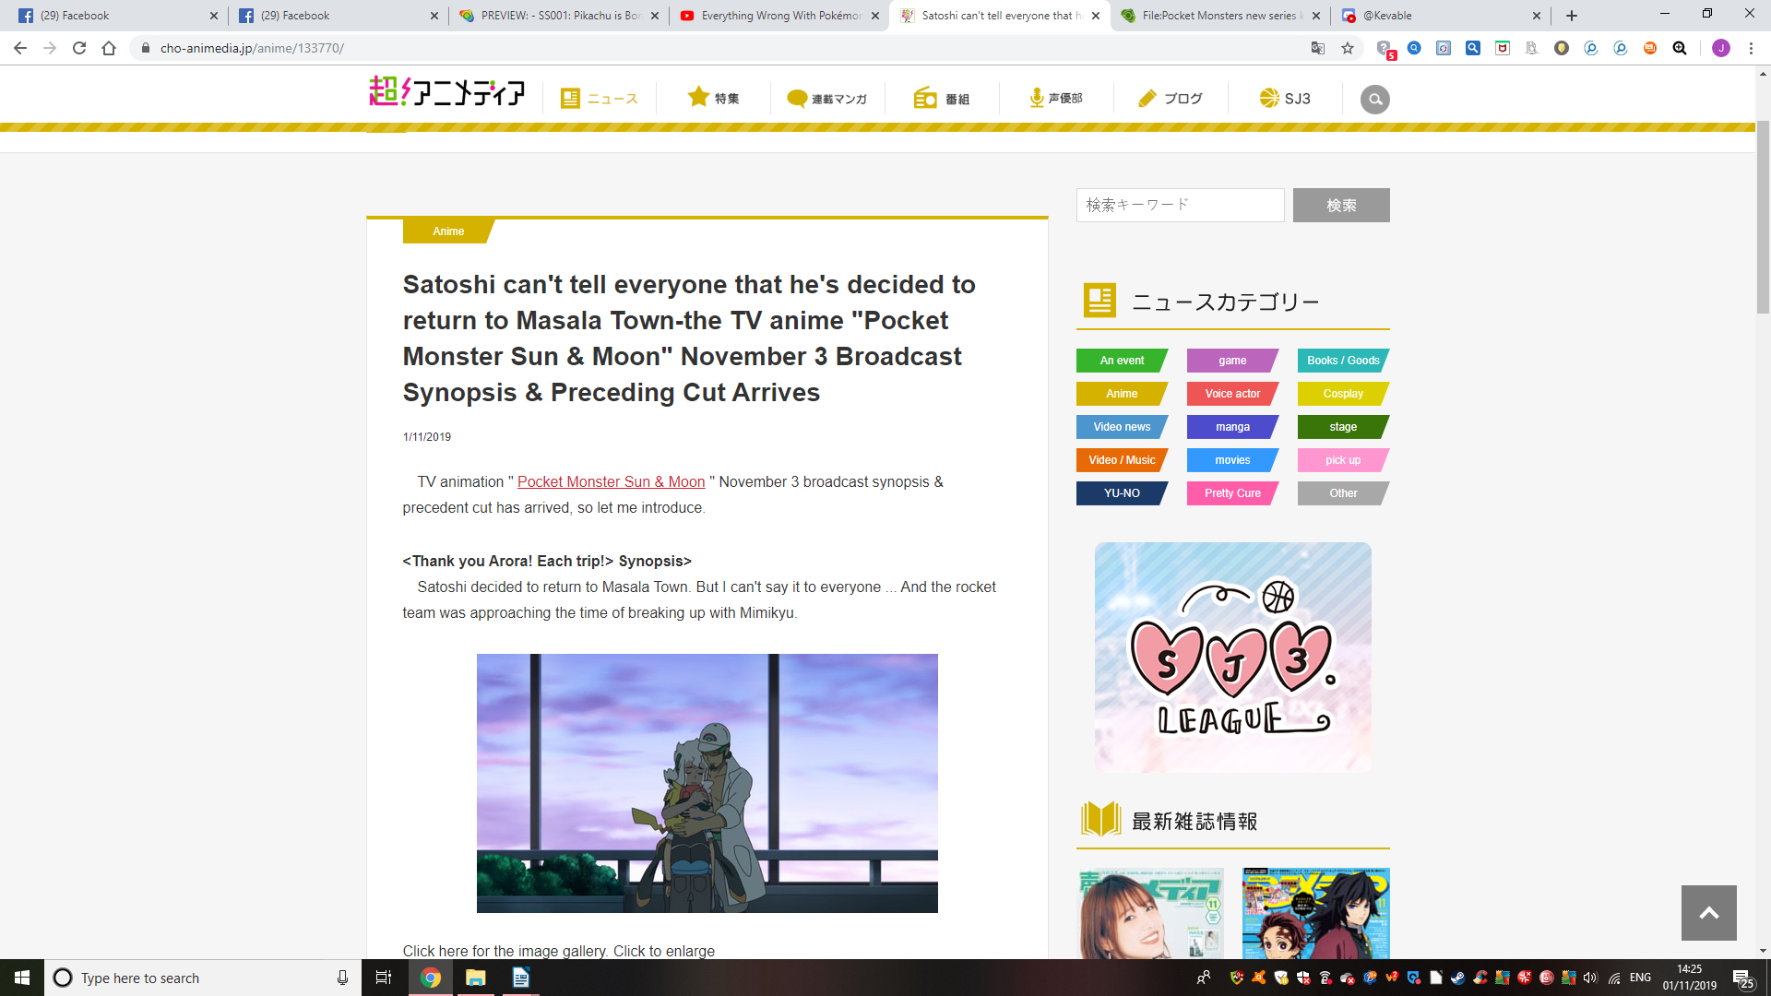Open the 番組 programs menu
The height and width of the screenshot is (996, 1771).
[x=941, y=99]
